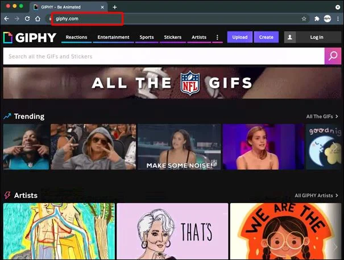Image resolution: width=344 pixels, height=260 pixels.
Task: Click the Upload button
Action: click(240, 37)
